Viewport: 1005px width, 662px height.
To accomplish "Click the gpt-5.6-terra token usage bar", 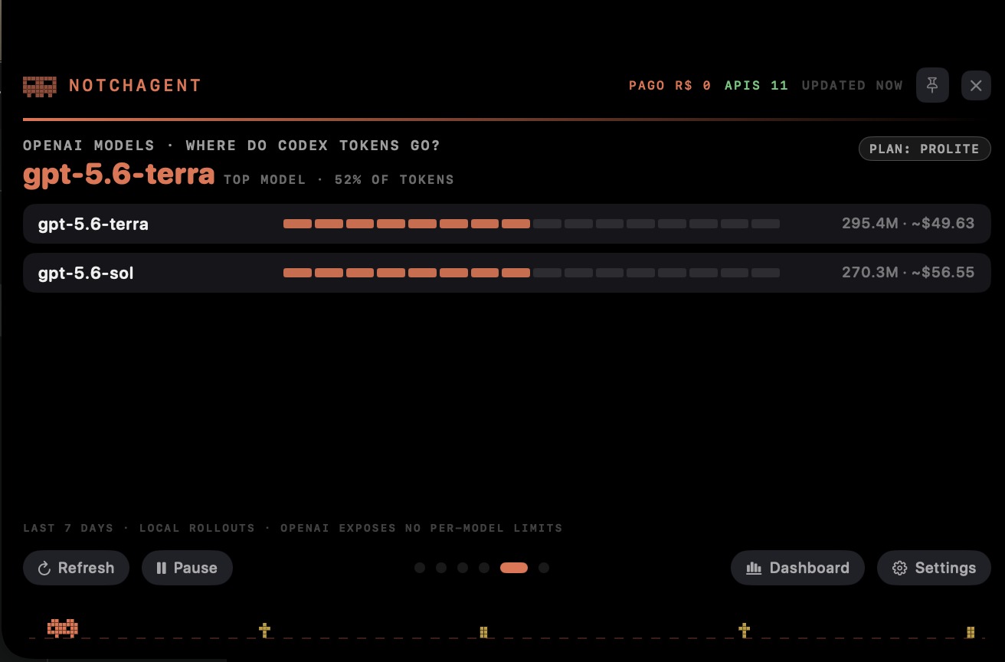I will point(532,224).
